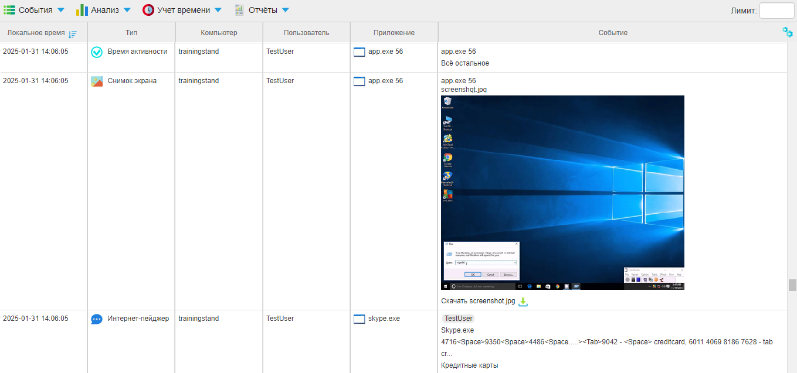Click the События list icon

[9, 9]
